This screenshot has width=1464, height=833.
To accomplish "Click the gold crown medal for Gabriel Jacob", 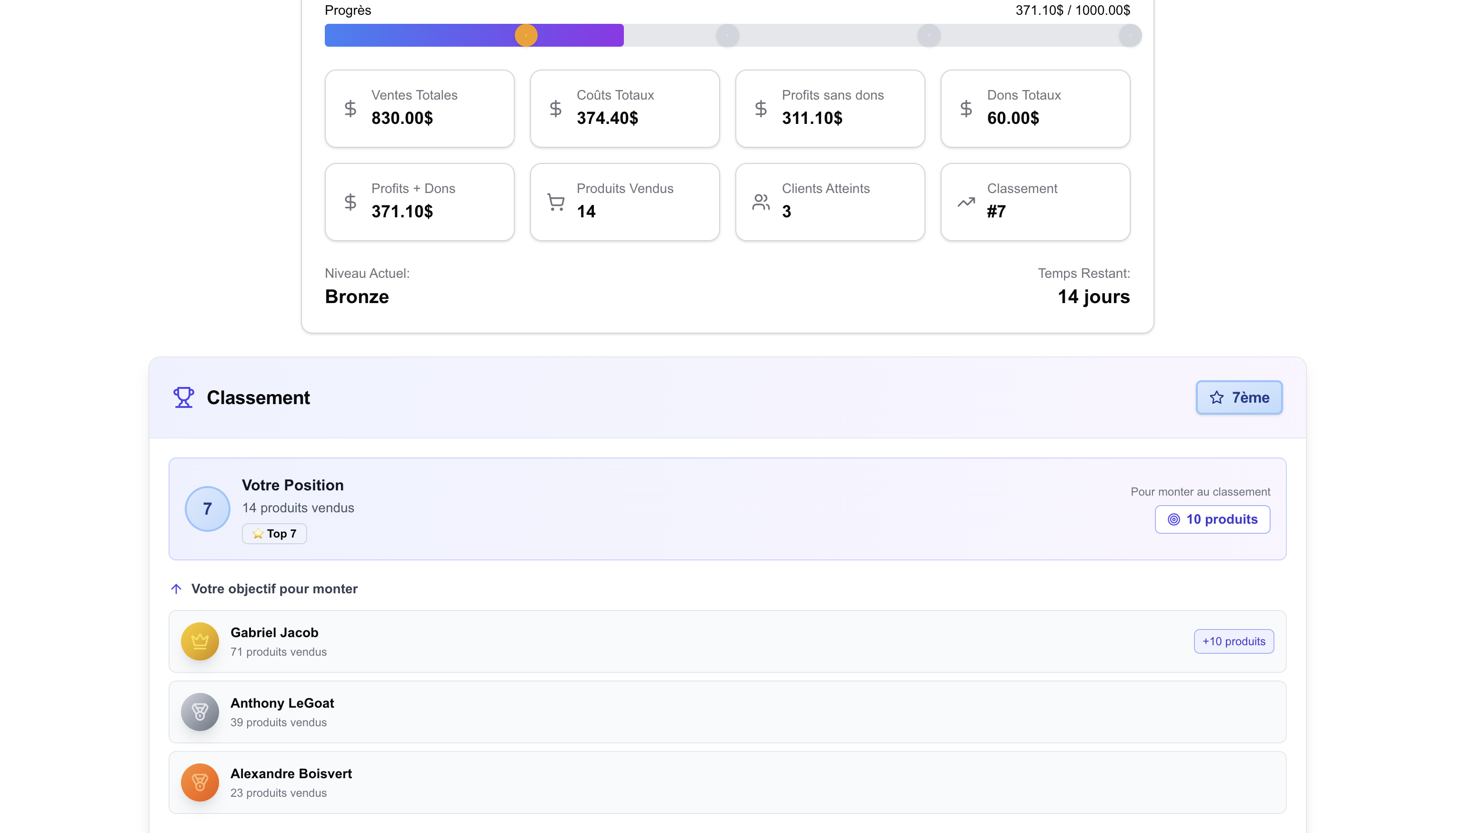I will (x=200, y=641).
